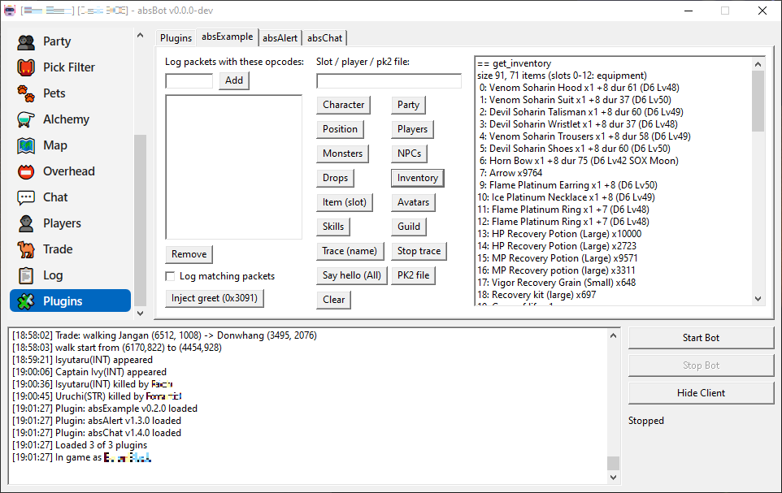The height and width of the screenshot is (493, 782).
Task: Click line '7: Arrow x9764'
Action: click(510, 173)
